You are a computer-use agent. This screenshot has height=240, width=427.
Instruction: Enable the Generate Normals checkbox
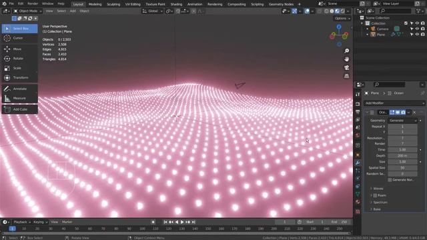coord(390,180)
